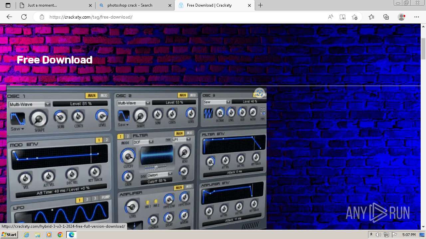Viewport: 426px width, 239px height.
Task: Click the page scrollbar up arrow
Action: pyautogui.click(x=423, y=27)
